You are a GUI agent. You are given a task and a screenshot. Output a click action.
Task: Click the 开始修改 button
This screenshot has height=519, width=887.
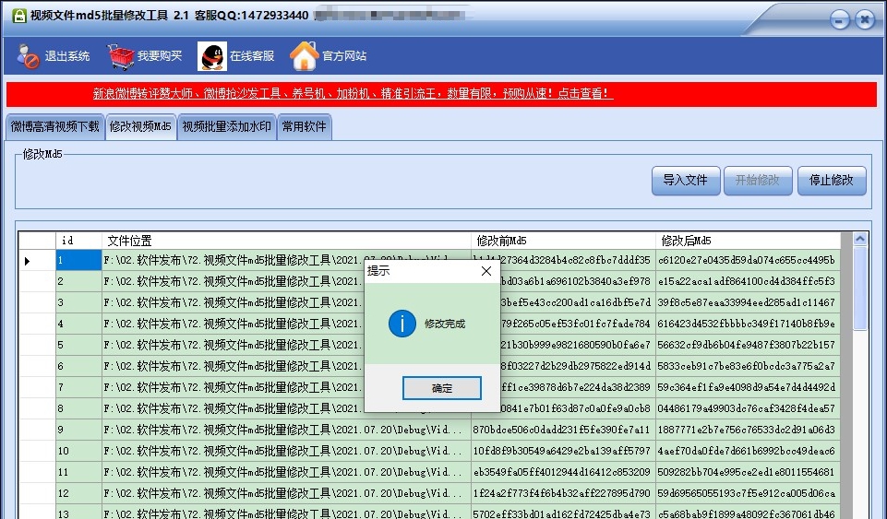[x=758, y=181]
